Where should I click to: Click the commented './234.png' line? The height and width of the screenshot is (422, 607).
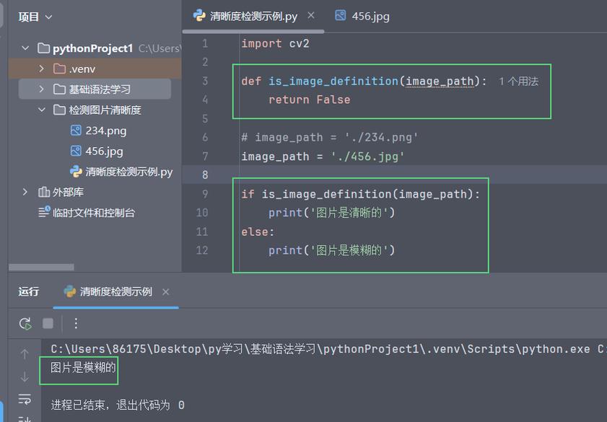coord(329,137)
